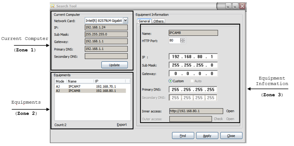
Task: Click the Export link
Action: (122, 125)
